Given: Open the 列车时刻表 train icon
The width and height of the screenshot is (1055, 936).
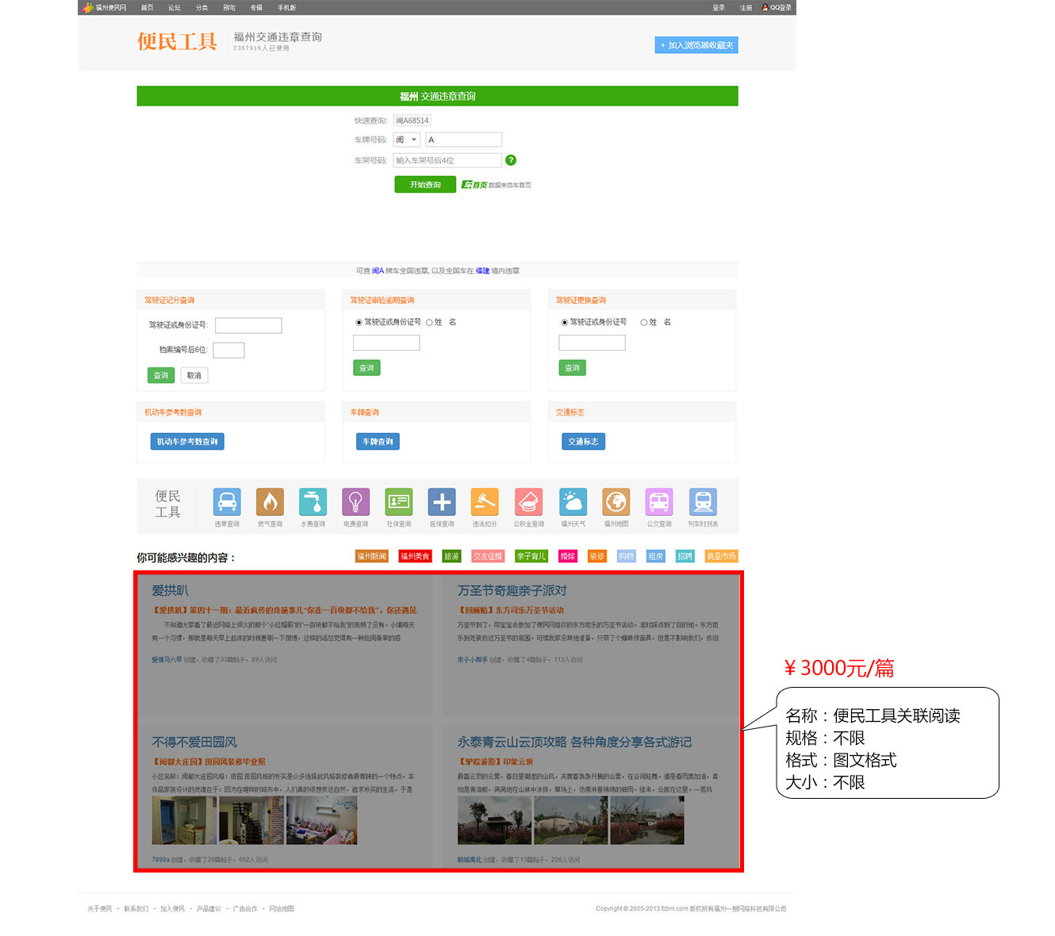Looking at the screenshot, I should tap(703, 502).
